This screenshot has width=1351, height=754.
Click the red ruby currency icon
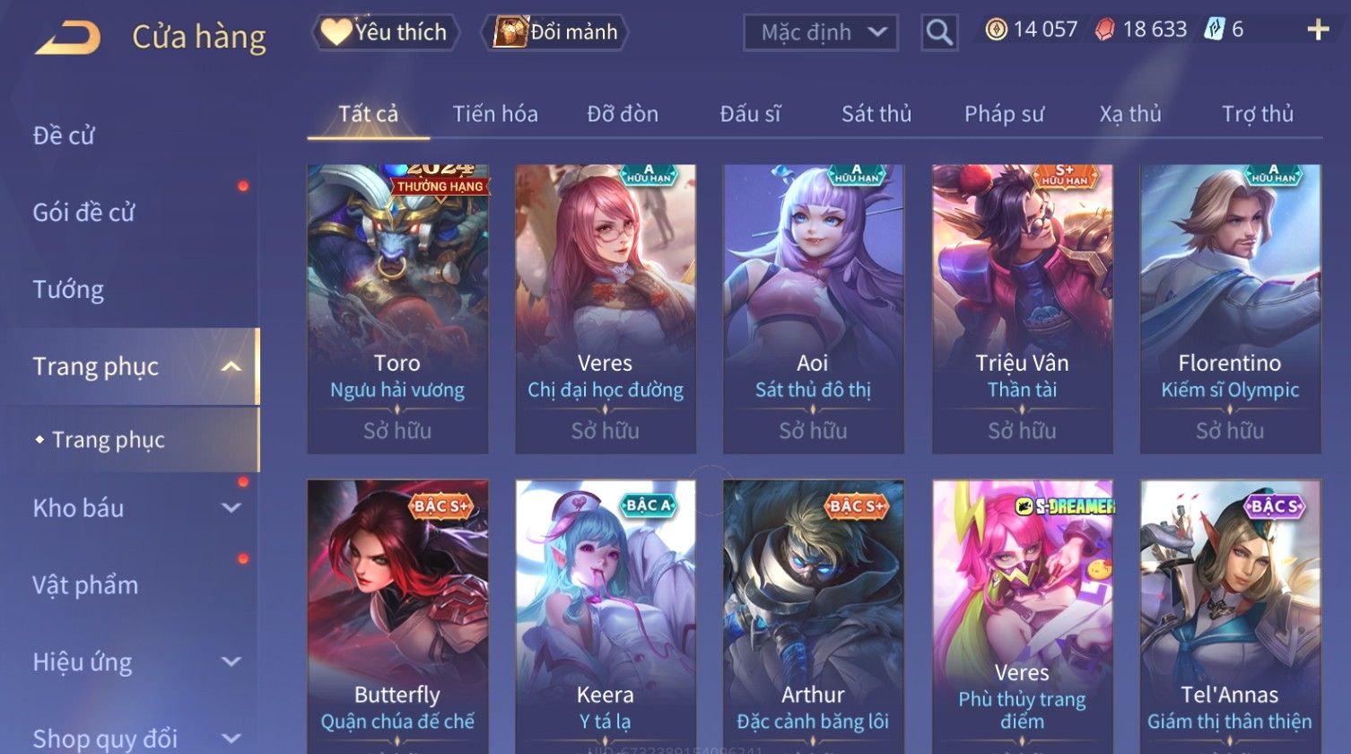click(x=1105, y=30)
